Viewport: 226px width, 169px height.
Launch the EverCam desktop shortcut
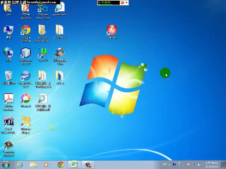pos(112,32)
